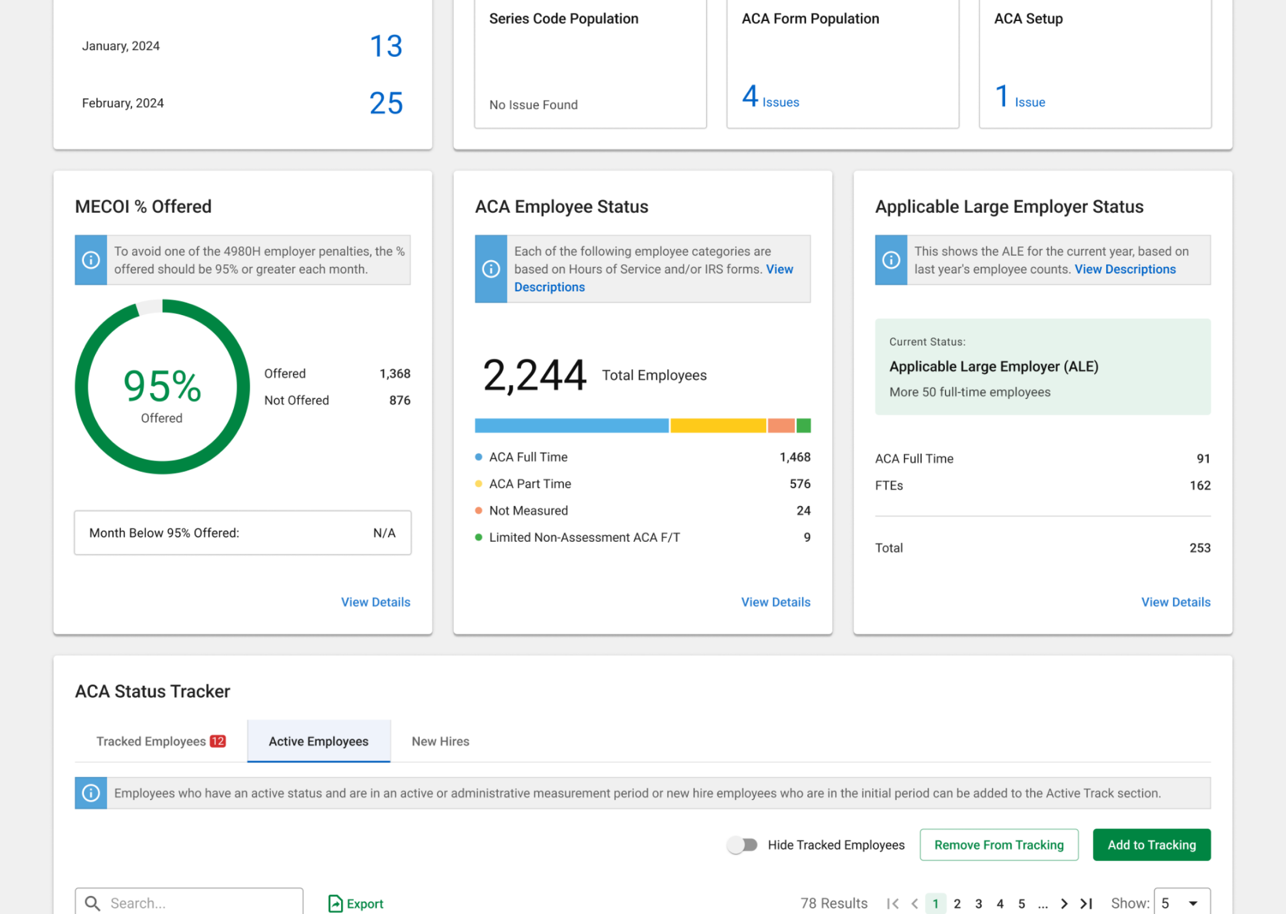Open the Show rows-per-page dropdown

(1182, 903)
